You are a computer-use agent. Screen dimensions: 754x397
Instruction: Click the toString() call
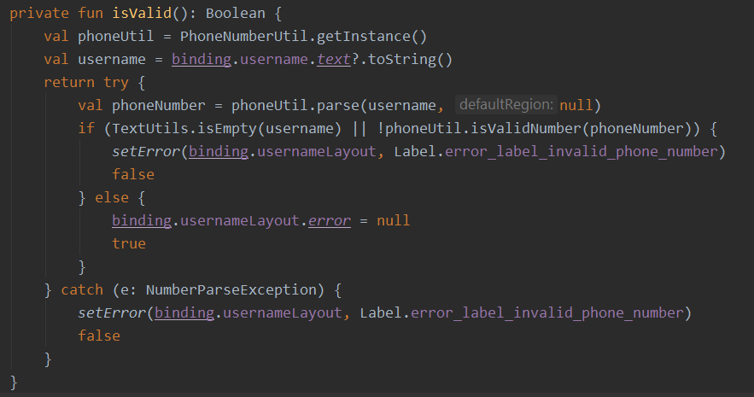click(410, 59)
